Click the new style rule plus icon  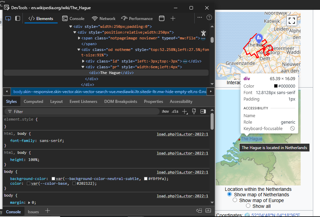(184, 111)
